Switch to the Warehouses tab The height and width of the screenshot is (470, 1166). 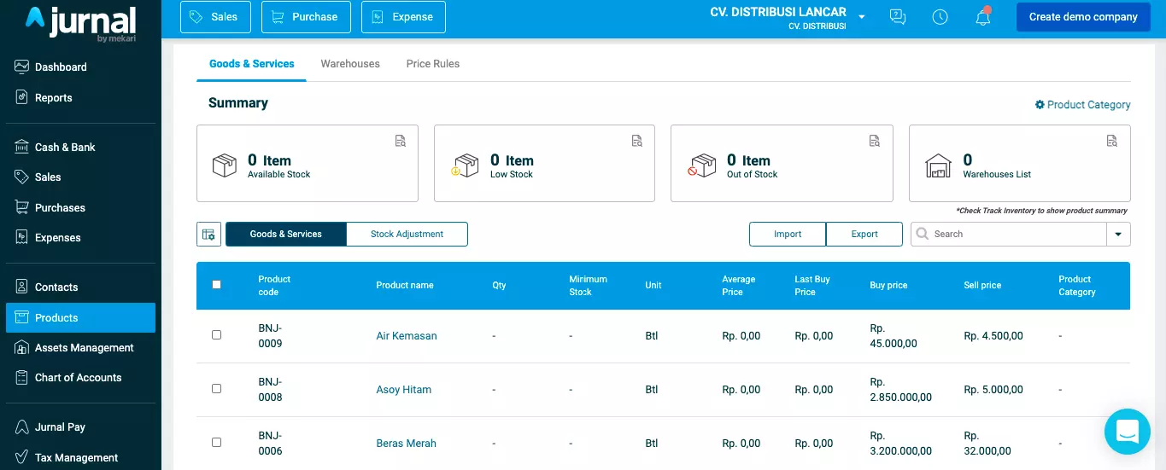[x=350, y=64]
